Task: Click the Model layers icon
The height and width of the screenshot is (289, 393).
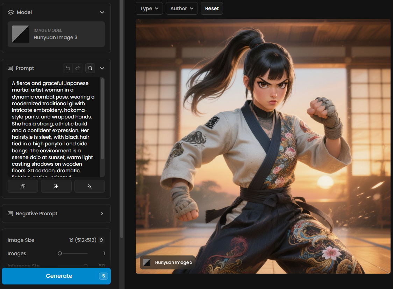Action: coord(11,12)
